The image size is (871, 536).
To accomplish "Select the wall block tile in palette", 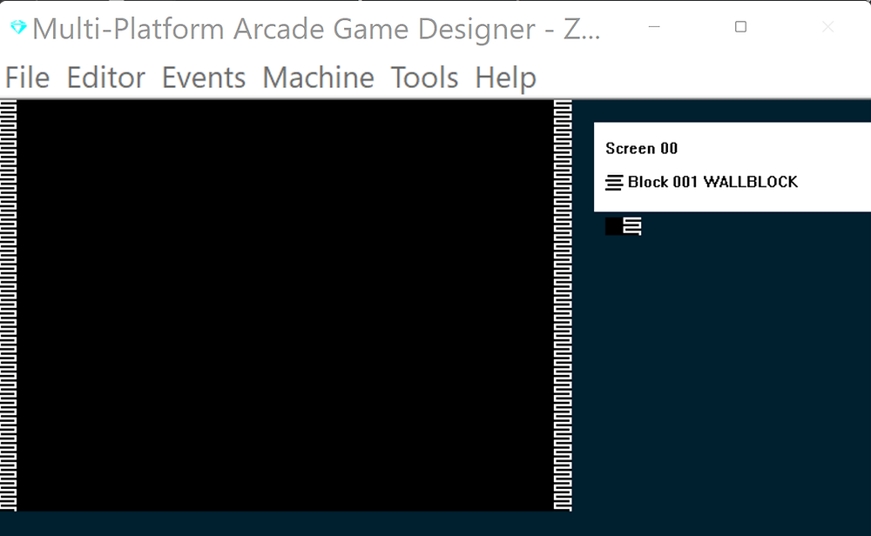I will (632, 226).
